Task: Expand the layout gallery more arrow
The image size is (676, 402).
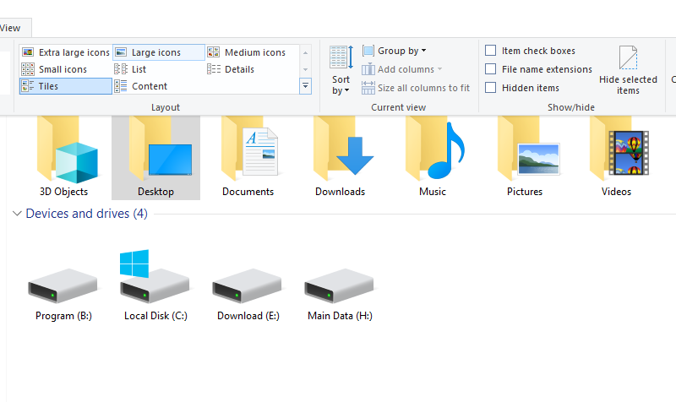Action: point(305,86)
